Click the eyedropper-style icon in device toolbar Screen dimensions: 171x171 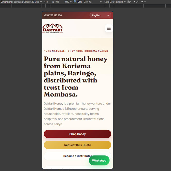pos(137,2)
